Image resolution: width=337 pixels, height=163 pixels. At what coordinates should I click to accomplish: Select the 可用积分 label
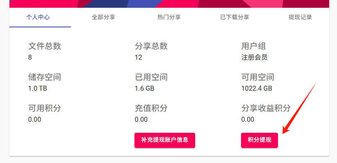45,108
